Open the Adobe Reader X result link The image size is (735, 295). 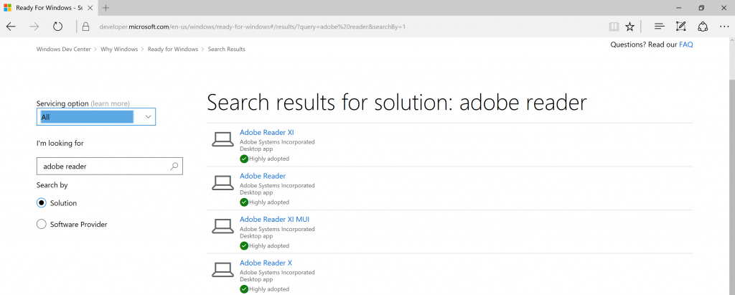coord(266,263)
